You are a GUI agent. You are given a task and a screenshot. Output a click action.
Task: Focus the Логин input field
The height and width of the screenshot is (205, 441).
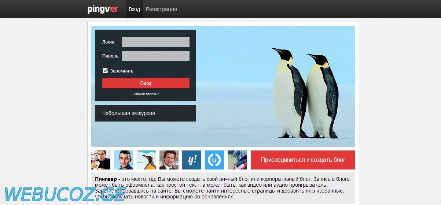pos(155,42)
